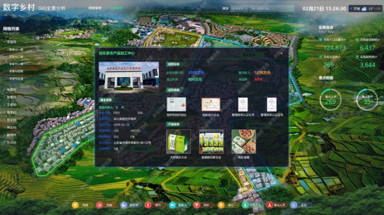The width and height of the screenshot is (384, 215).
Task: Select 李家村四组 in grid list
Action: point(16,71)
